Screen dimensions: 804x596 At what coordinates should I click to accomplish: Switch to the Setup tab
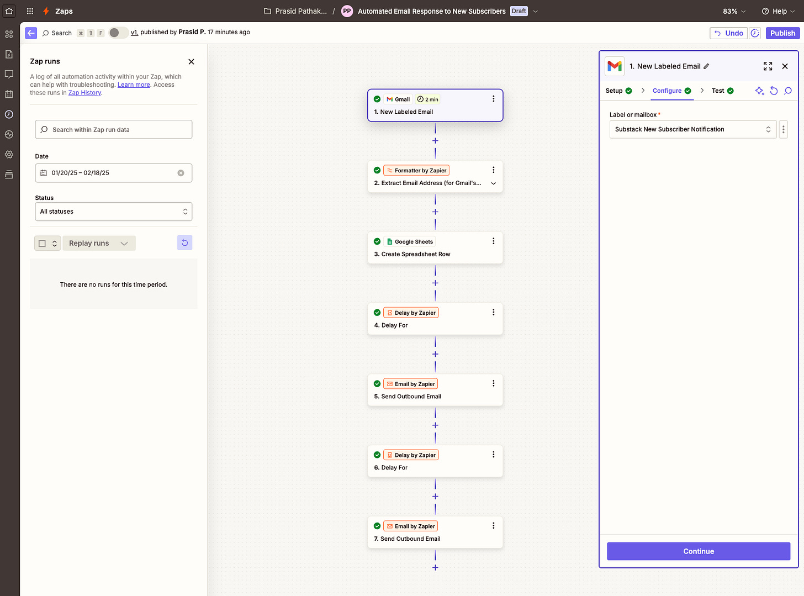click(618, 91)
